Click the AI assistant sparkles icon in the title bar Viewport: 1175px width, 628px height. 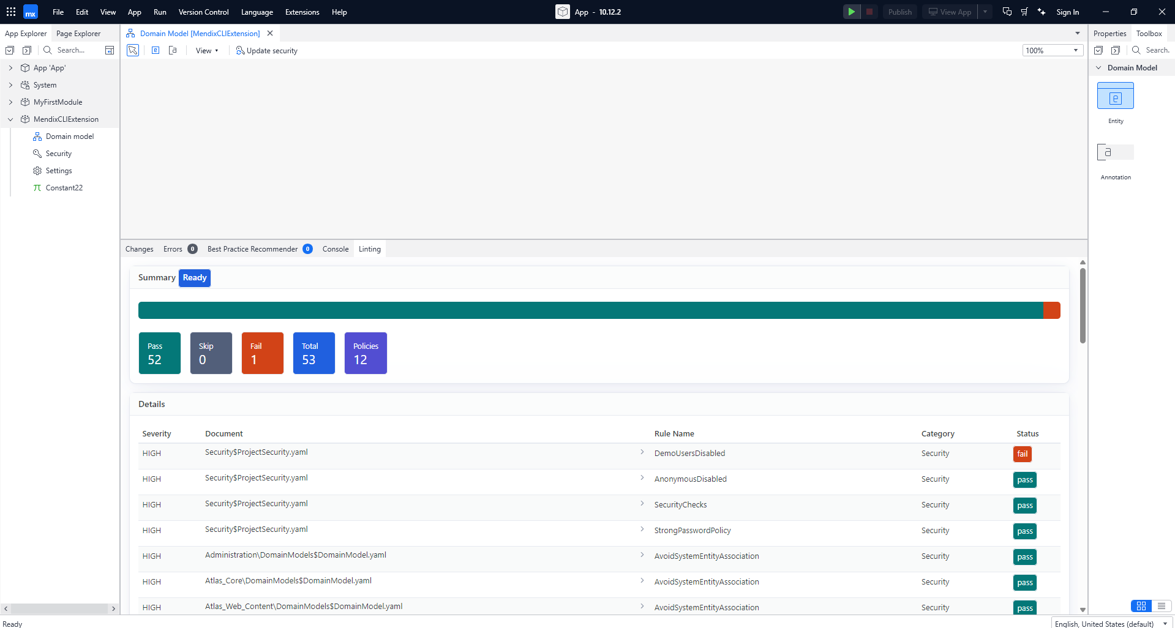pyautogui.click(x=1041, y=12)
